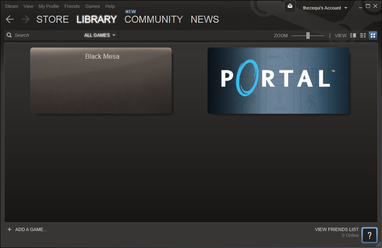Open thezequi's Account dropdown
Viewport: 382px width, 248px height.
325,8
